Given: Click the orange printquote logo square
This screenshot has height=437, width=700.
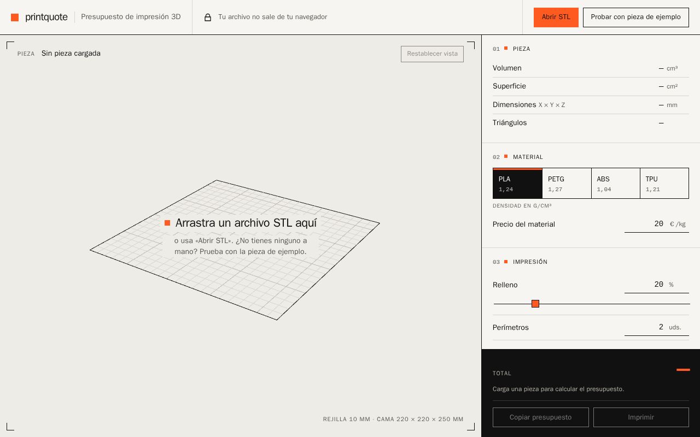Looking at the screenshot, I should tap(15, 17).
